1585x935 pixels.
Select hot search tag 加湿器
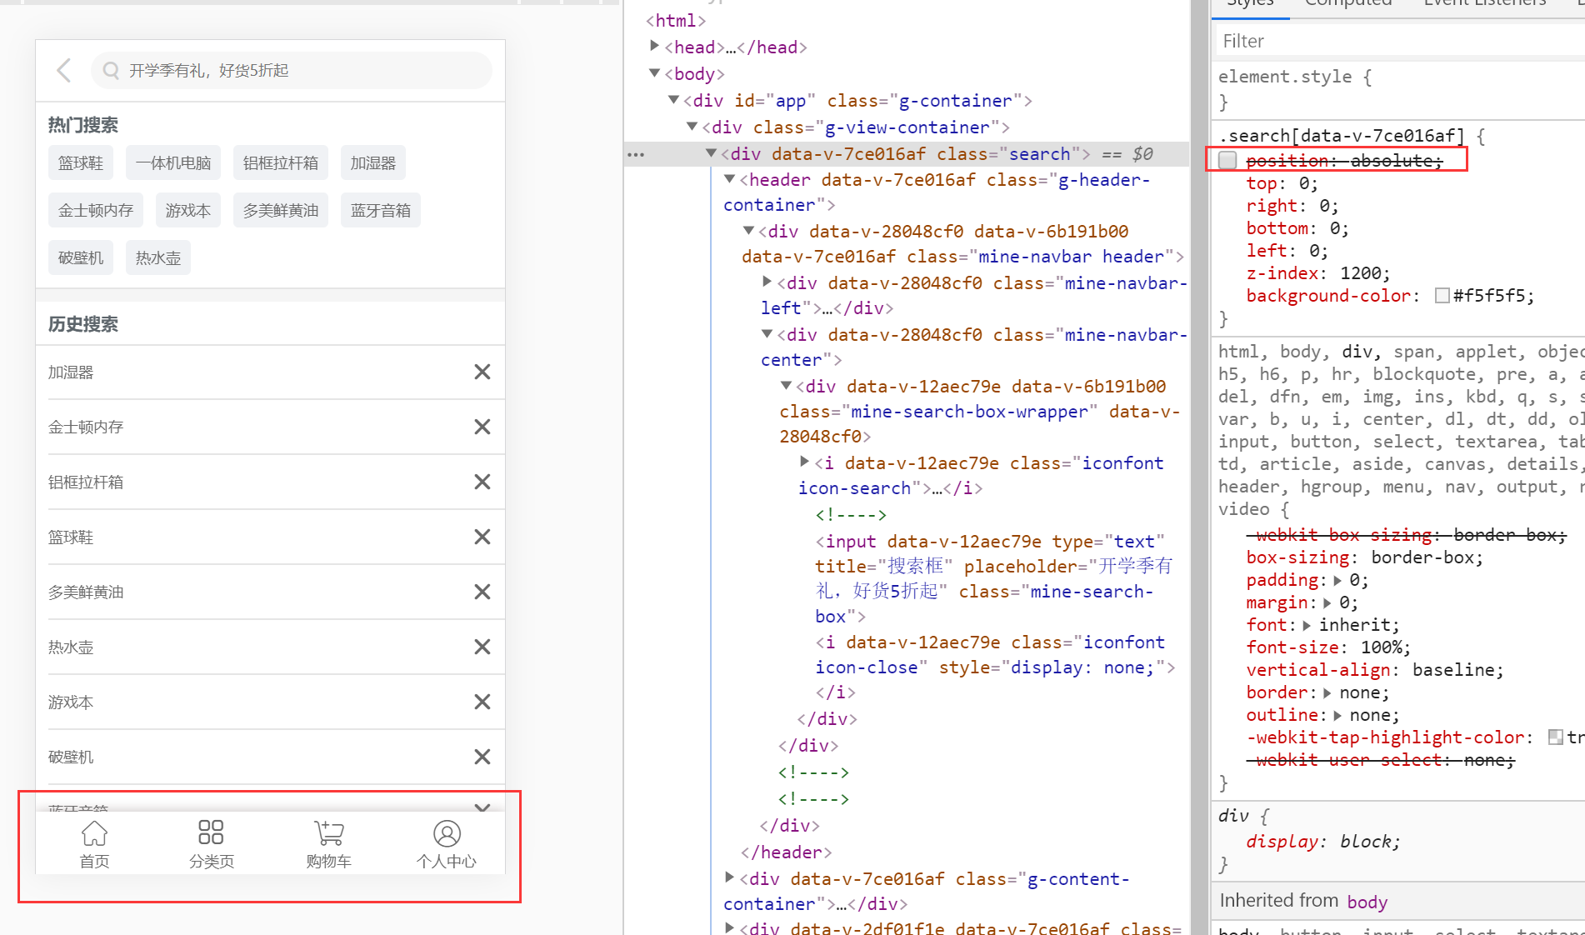[373, 163]
